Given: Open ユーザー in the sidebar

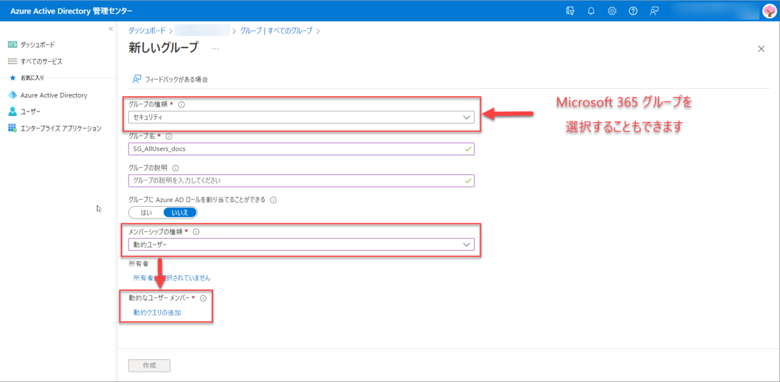Looking at the screenshot, I should (x=30, y=112).
